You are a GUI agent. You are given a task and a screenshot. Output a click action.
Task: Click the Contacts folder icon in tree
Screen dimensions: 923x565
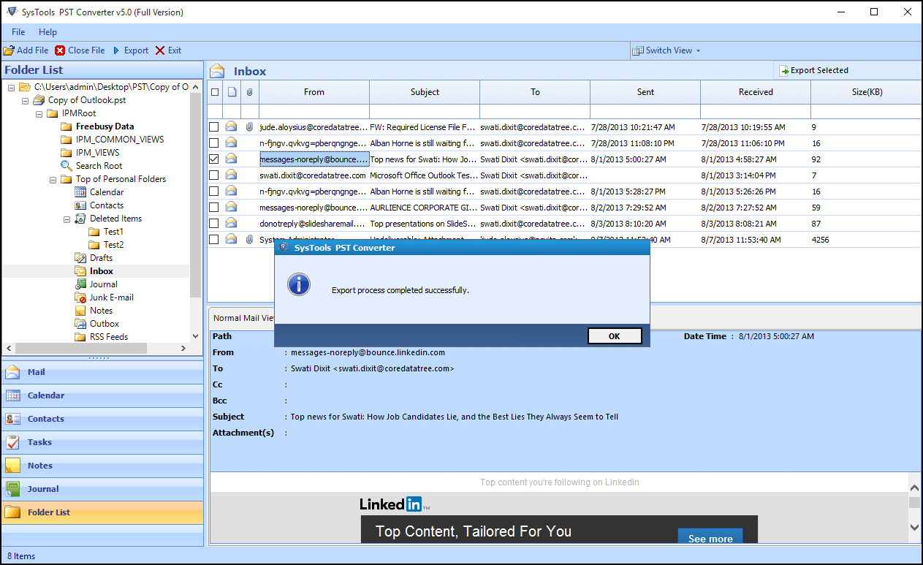point(80,205)
